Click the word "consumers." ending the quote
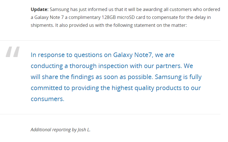228x142 pixels. [48, 99]
